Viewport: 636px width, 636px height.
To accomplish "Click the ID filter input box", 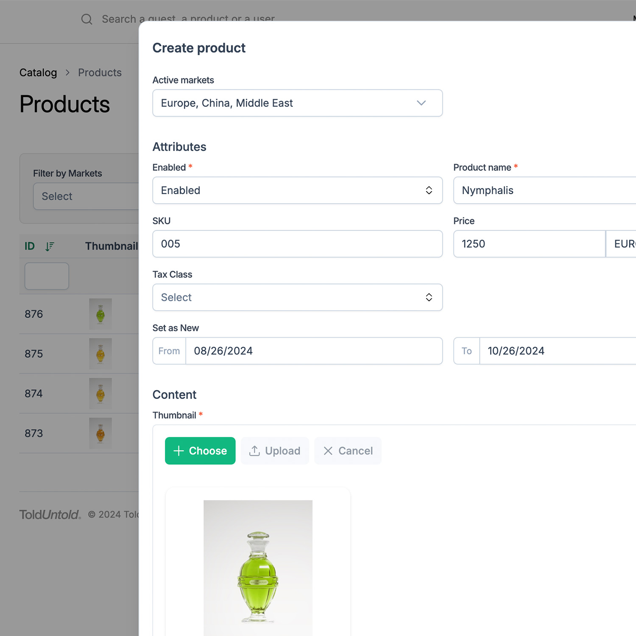I will tap(47, 276).
